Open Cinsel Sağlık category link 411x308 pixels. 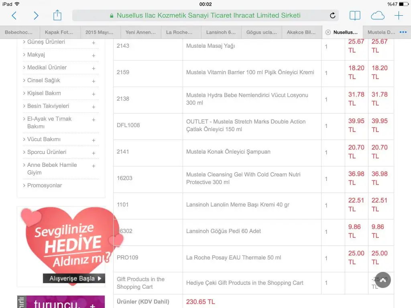click(x=43, y=80)
